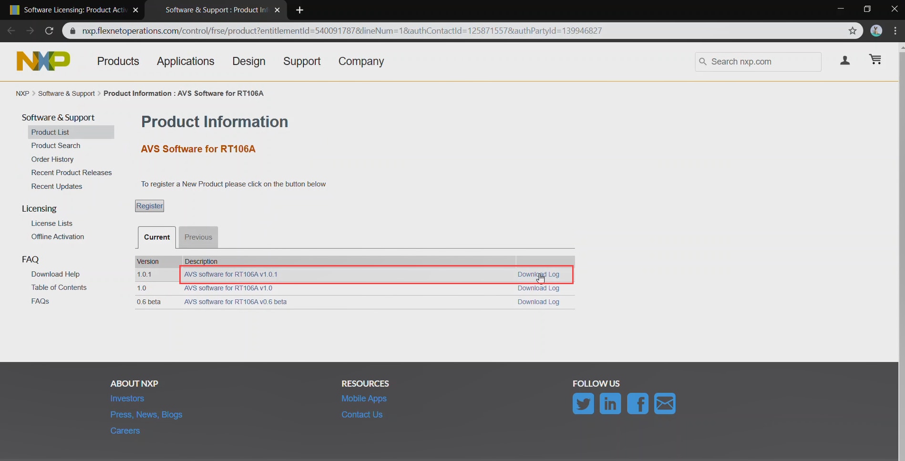Open AVS software for RT106A v1.0.1

[x=231, y=275]
